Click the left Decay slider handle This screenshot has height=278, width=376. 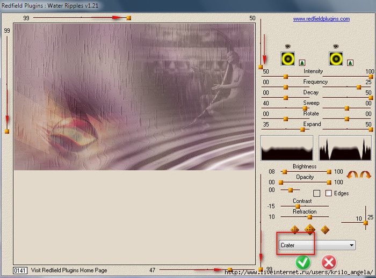[286, 98]
